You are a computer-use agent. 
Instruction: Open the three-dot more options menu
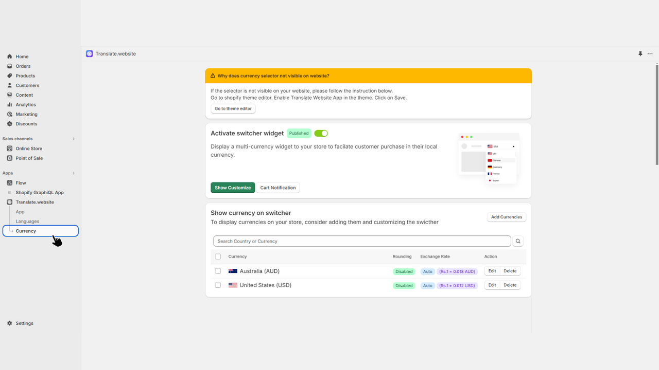coord(650,53)
